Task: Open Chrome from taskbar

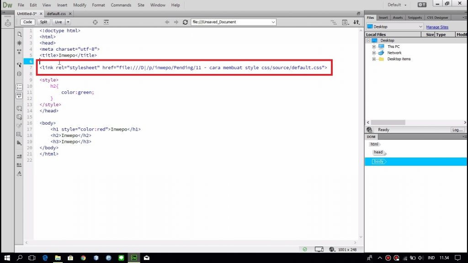Action: pyautogui.click(x=83, y=258)
